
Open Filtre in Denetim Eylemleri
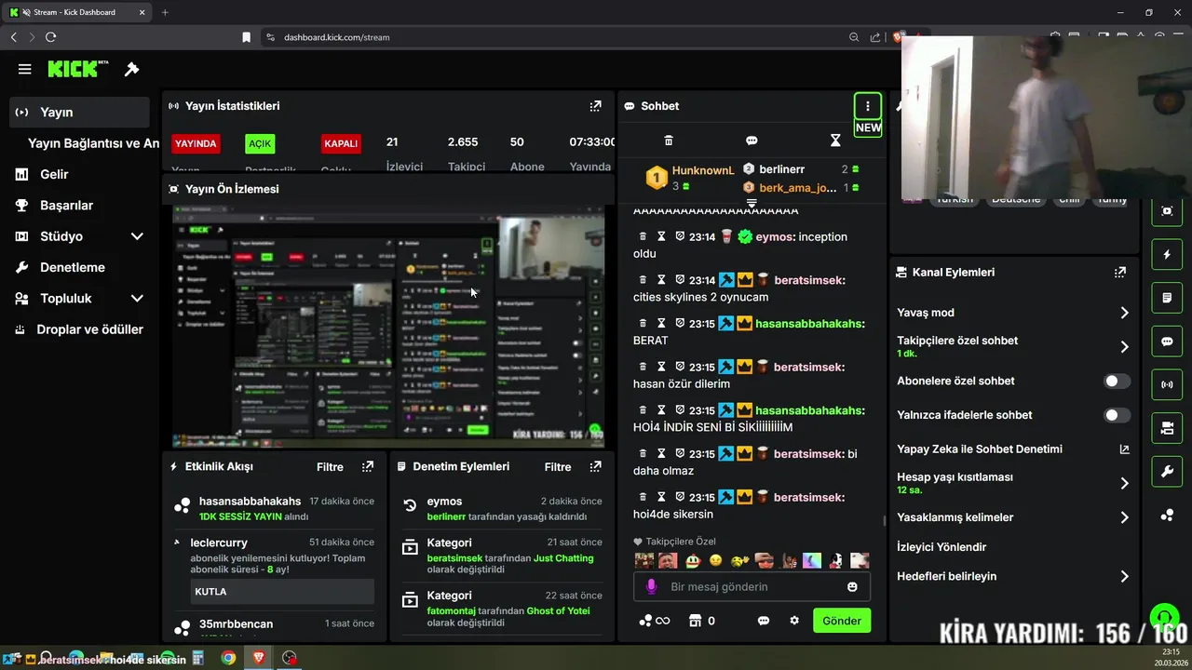click(x=558, y=466)
